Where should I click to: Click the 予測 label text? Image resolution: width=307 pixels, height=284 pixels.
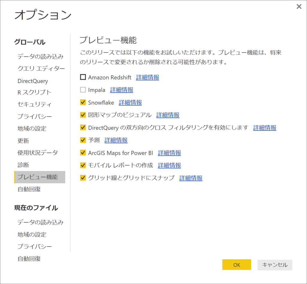(x=94, y=140)
